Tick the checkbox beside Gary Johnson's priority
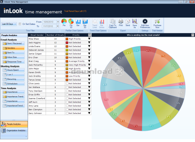This screenshot has width=195, height=142. [x=67, y=113]
